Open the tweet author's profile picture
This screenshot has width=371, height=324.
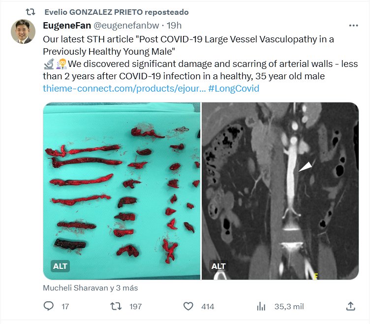23,32
